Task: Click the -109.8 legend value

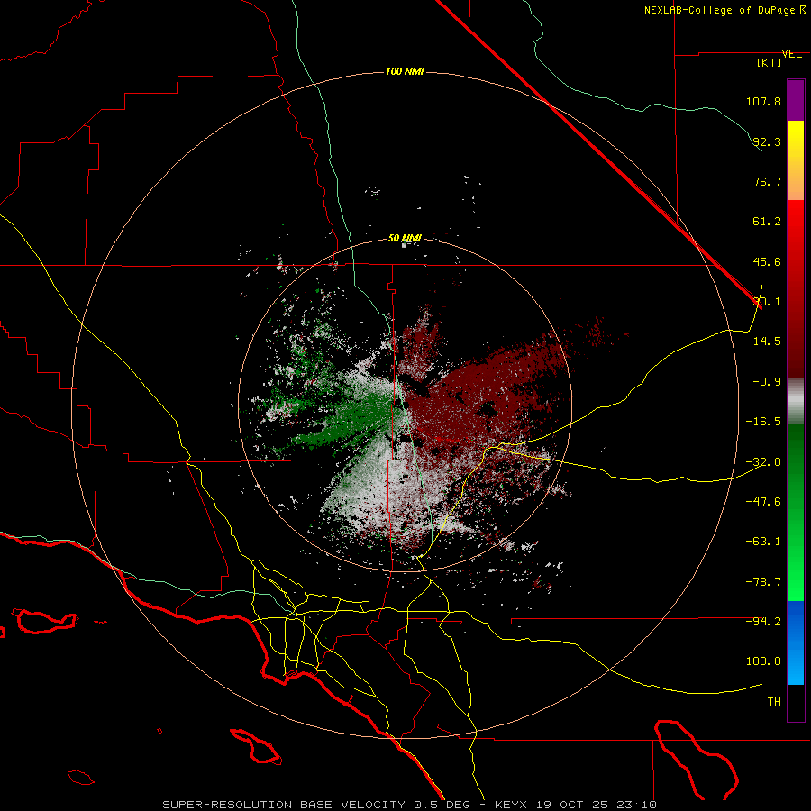Action: pos(760,661)
